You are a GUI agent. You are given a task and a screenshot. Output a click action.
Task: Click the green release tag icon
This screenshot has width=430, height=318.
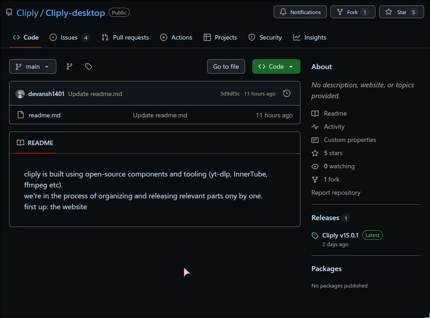click(315, 236)
